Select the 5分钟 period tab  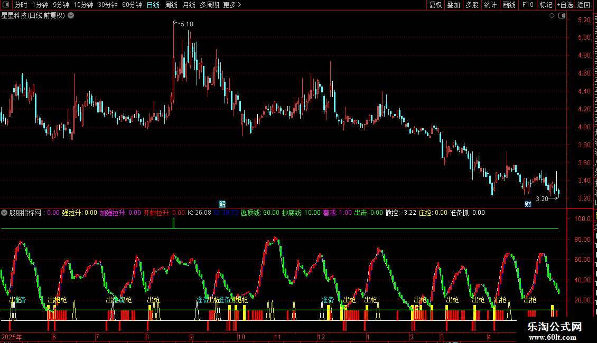(x=61, y=5)
